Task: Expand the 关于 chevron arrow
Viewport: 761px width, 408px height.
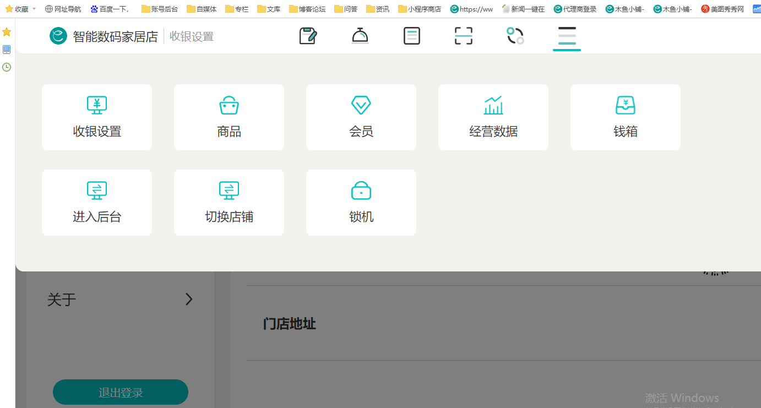Action: pos(189,300)
